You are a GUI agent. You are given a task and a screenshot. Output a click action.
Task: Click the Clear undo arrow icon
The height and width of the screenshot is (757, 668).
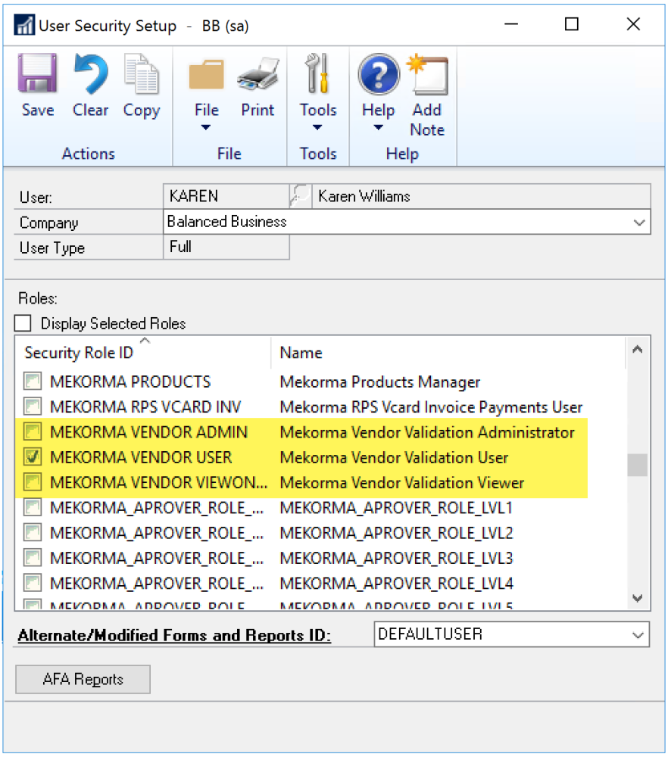pos(90,73)
